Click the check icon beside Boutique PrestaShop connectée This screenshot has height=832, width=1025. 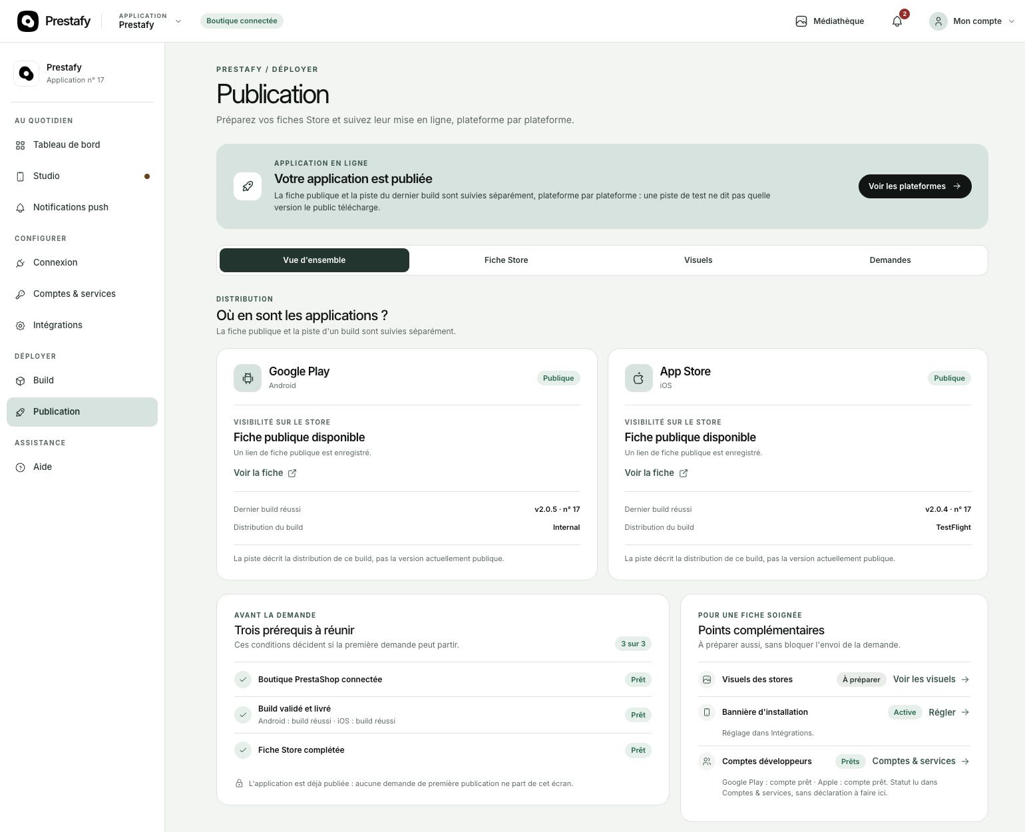(x=243, y=680)
